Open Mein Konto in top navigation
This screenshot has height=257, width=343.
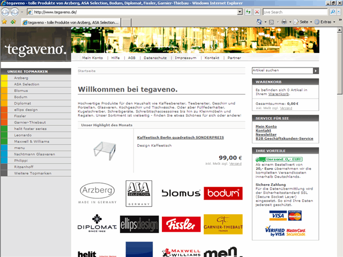(x=92, y=58)
